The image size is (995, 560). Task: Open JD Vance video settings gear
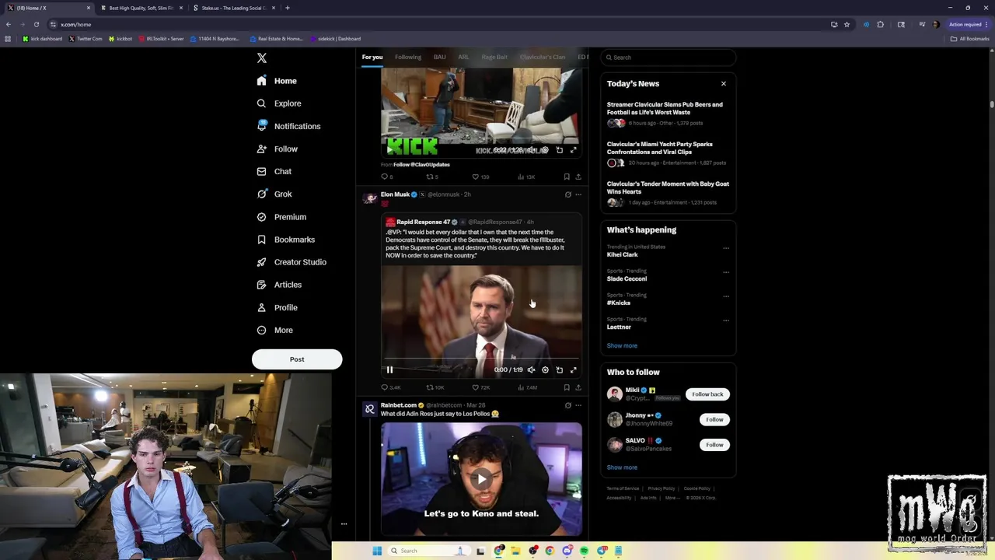[545, 369]
